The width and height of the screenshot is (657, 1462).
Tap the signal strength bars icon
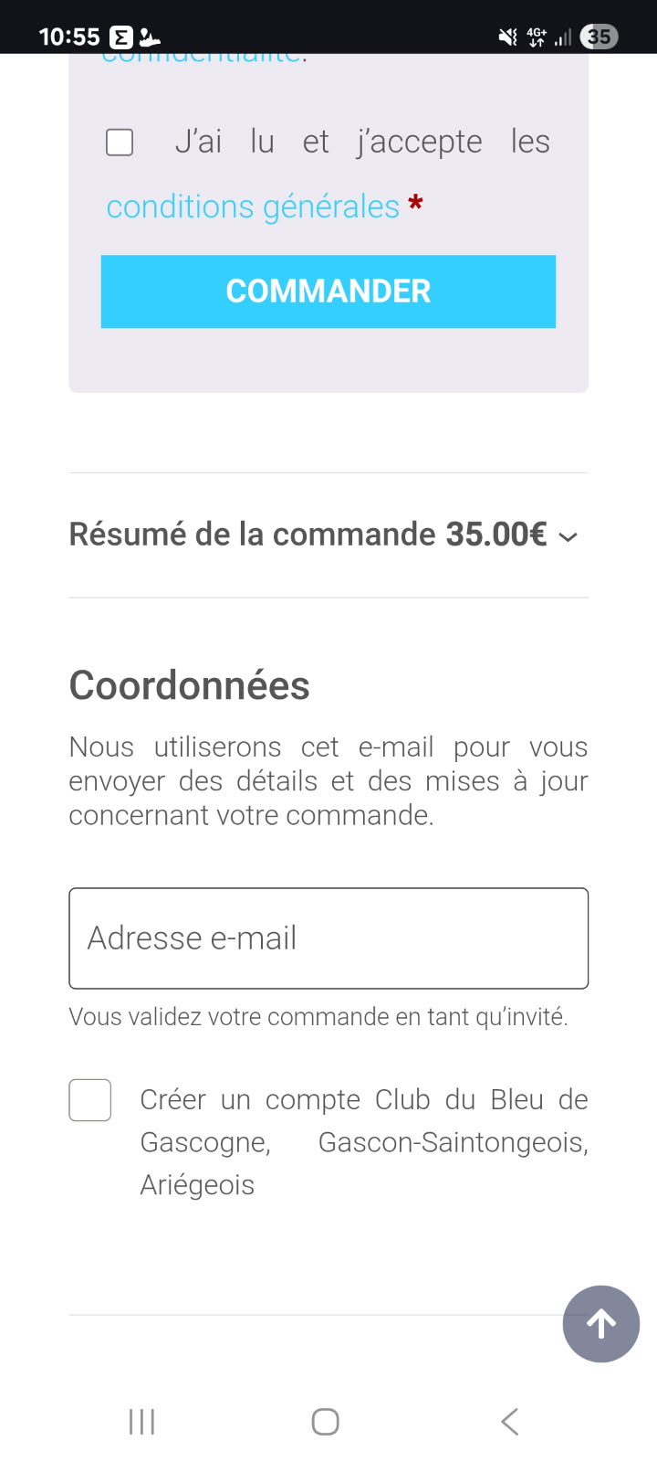click(563, 37)
